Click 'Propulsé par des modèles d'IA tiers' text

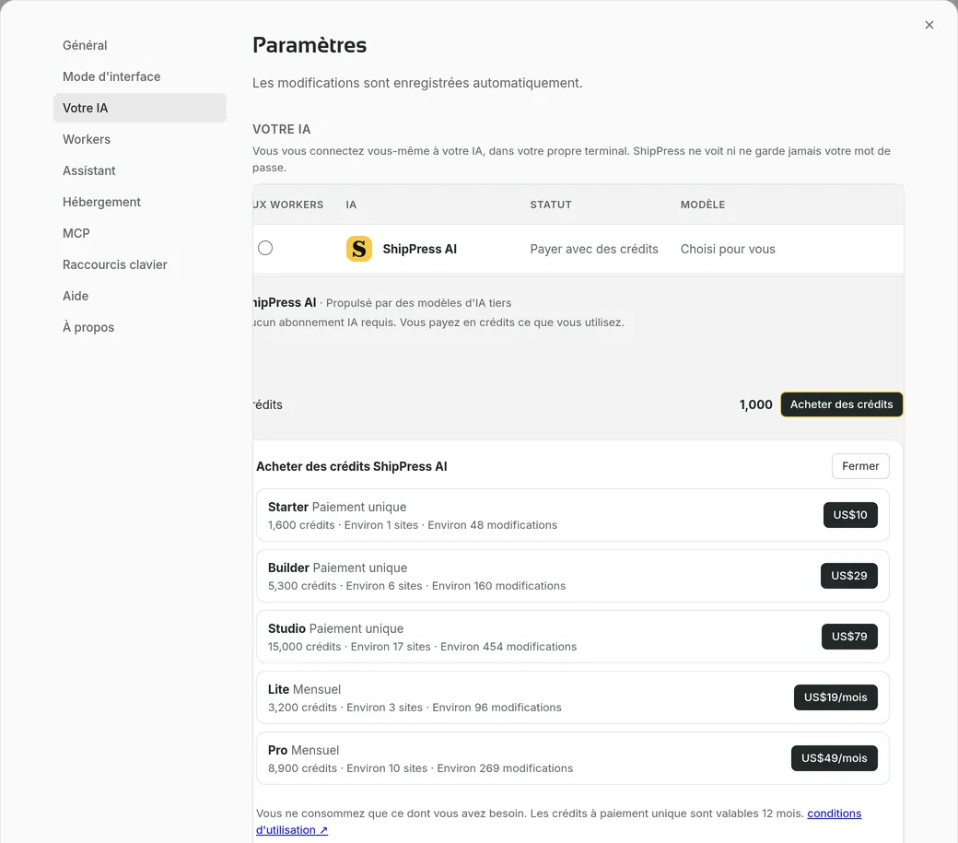tap(418, 303)
